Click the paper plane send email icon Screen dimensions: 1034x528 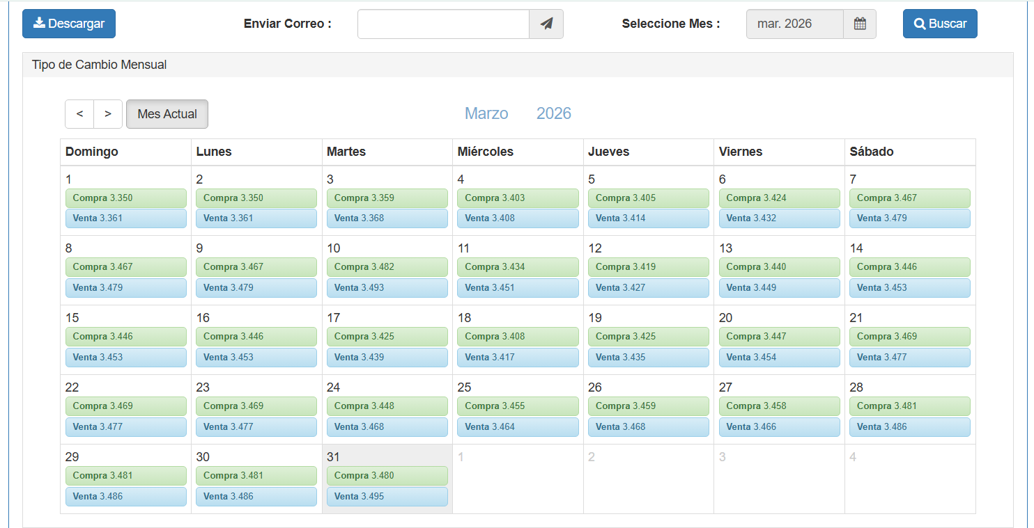[x=546, y=24]
